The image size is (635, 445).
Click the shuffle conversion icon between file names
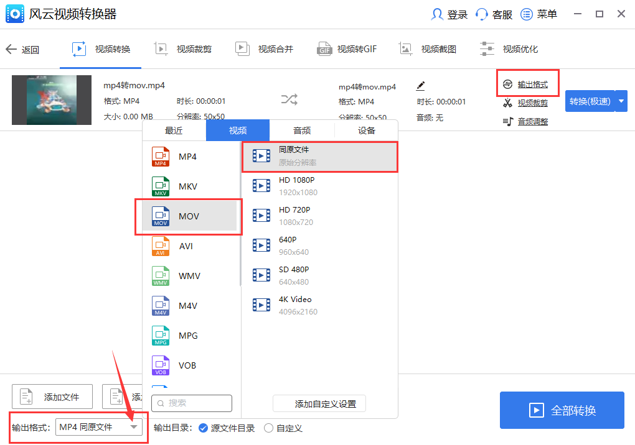[x=290, y=99]
